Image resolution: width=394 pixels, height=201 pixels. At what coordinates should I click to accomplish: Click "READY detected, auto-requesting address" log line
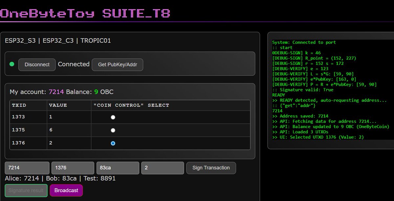point(329,100)
